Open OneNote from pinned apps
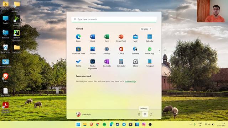 point(107,63)
